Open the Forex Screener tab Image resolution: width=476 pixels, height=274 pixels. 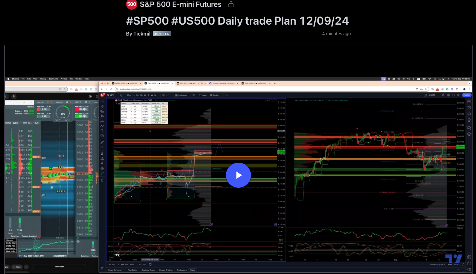click(115, 270)
